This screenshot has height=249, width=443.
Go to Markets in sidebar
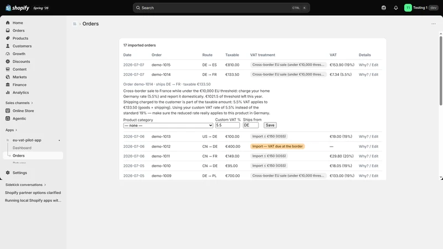point(19,77)
